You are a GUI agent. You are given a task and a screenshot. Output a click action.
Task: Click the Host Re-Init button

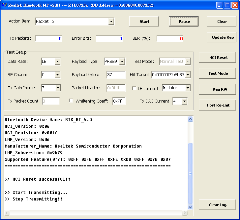point(217,105)
